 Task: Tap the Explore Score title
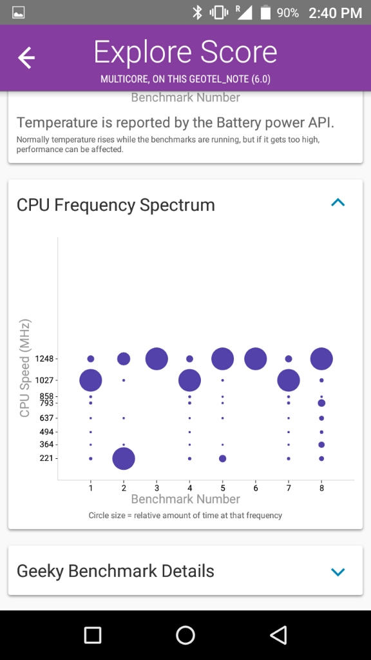coord(185,53)
